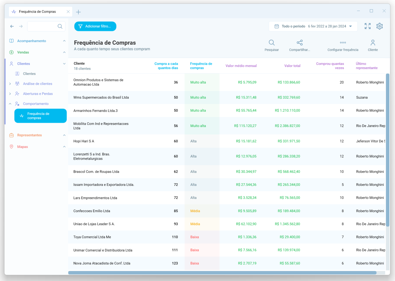Click the horizontal scrollbar below the table
This screenshot has height=281, width=395.
pyautogui.click(x=222, y=273)
